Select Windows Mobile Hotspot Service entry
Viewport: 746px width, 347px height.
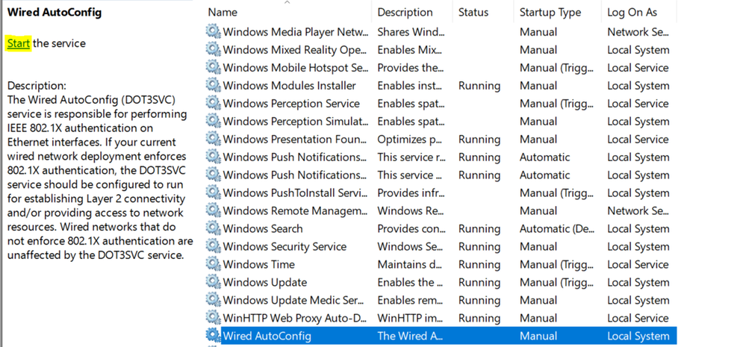296,67
